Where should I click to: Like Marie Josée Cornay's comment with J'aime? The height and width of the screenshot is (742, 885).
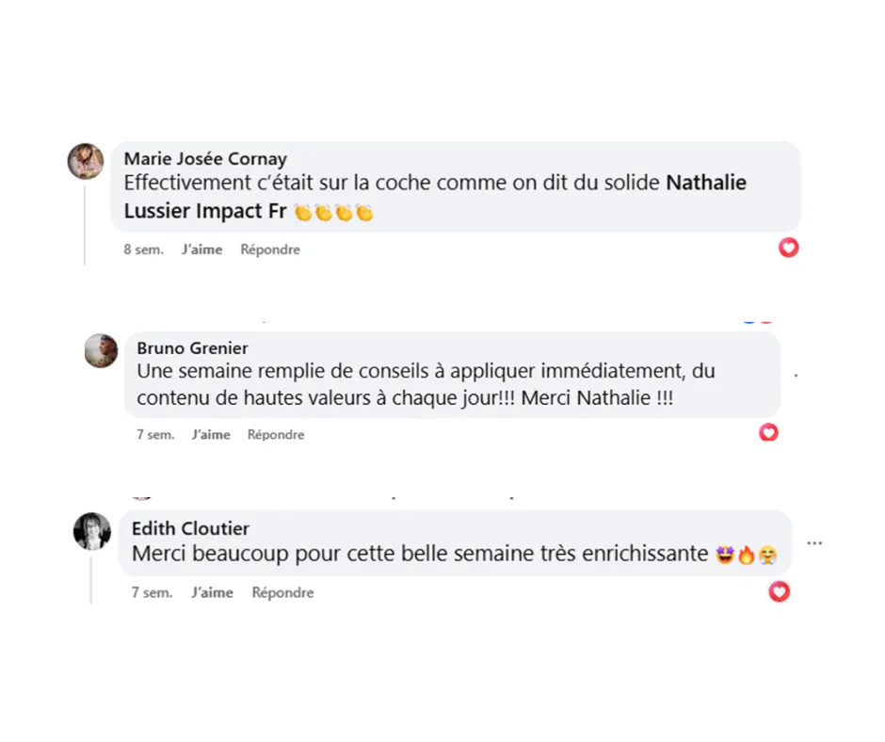point(201,250)
